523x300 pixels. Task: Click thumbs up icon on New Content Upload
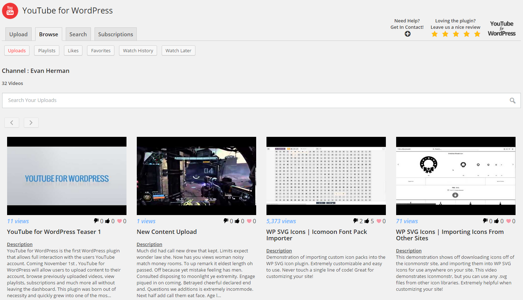237,221
